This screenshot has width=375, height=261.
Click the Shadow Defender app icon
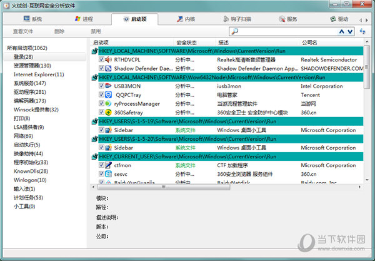point(109,68)
